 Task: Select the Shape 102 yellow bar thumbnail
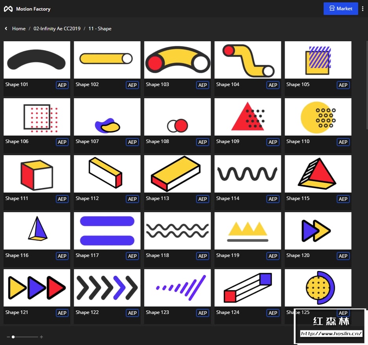point(107,60)
